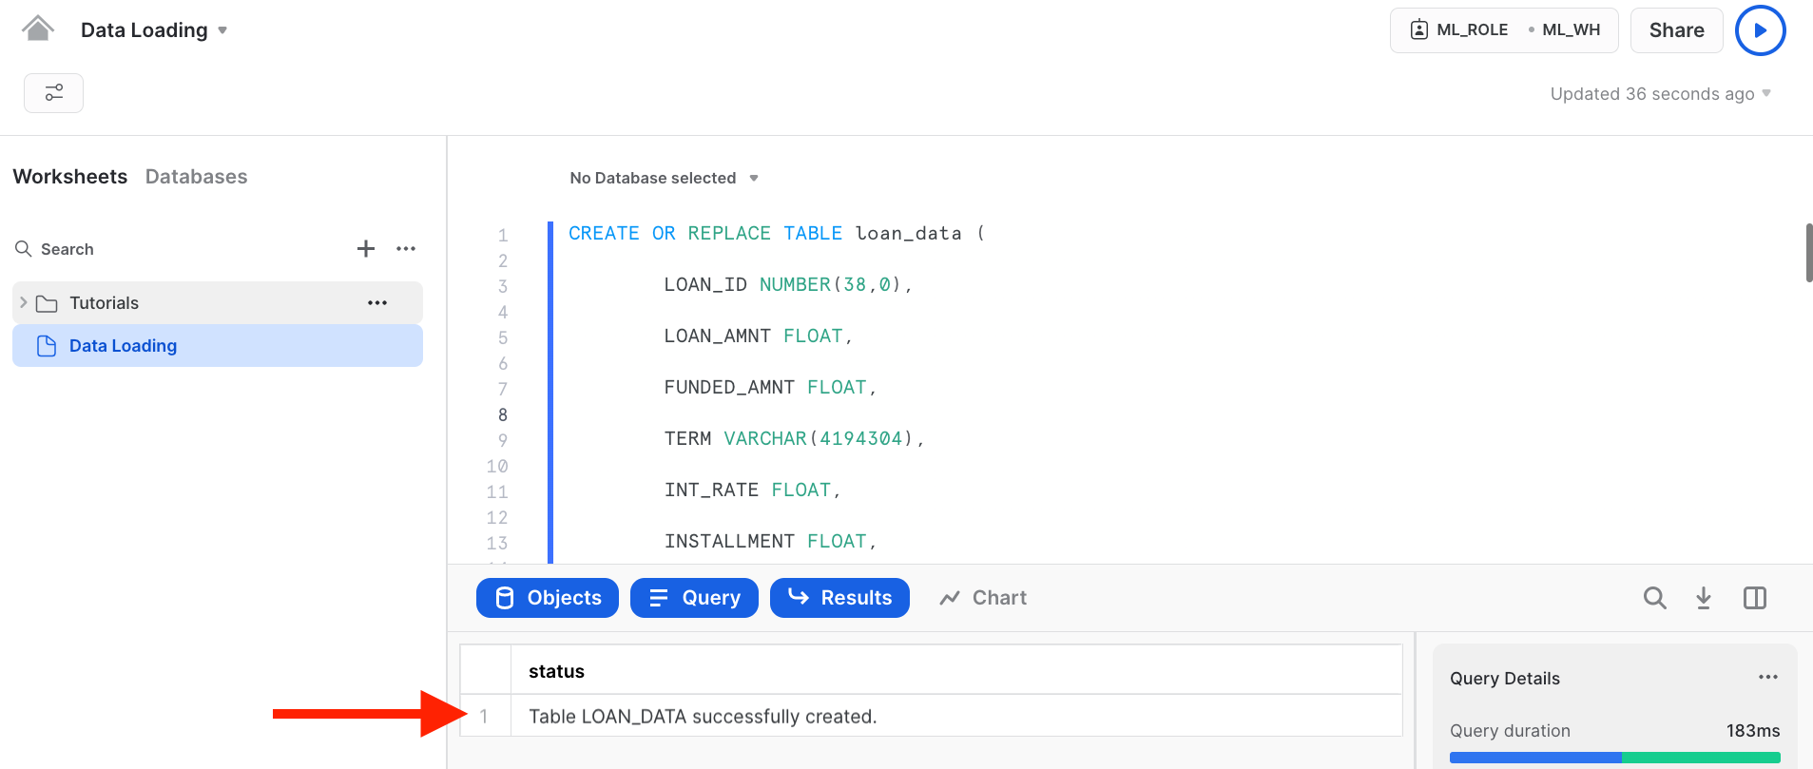Open the No Database selected dropdown

pyautogui.click(x=664, y=179)
